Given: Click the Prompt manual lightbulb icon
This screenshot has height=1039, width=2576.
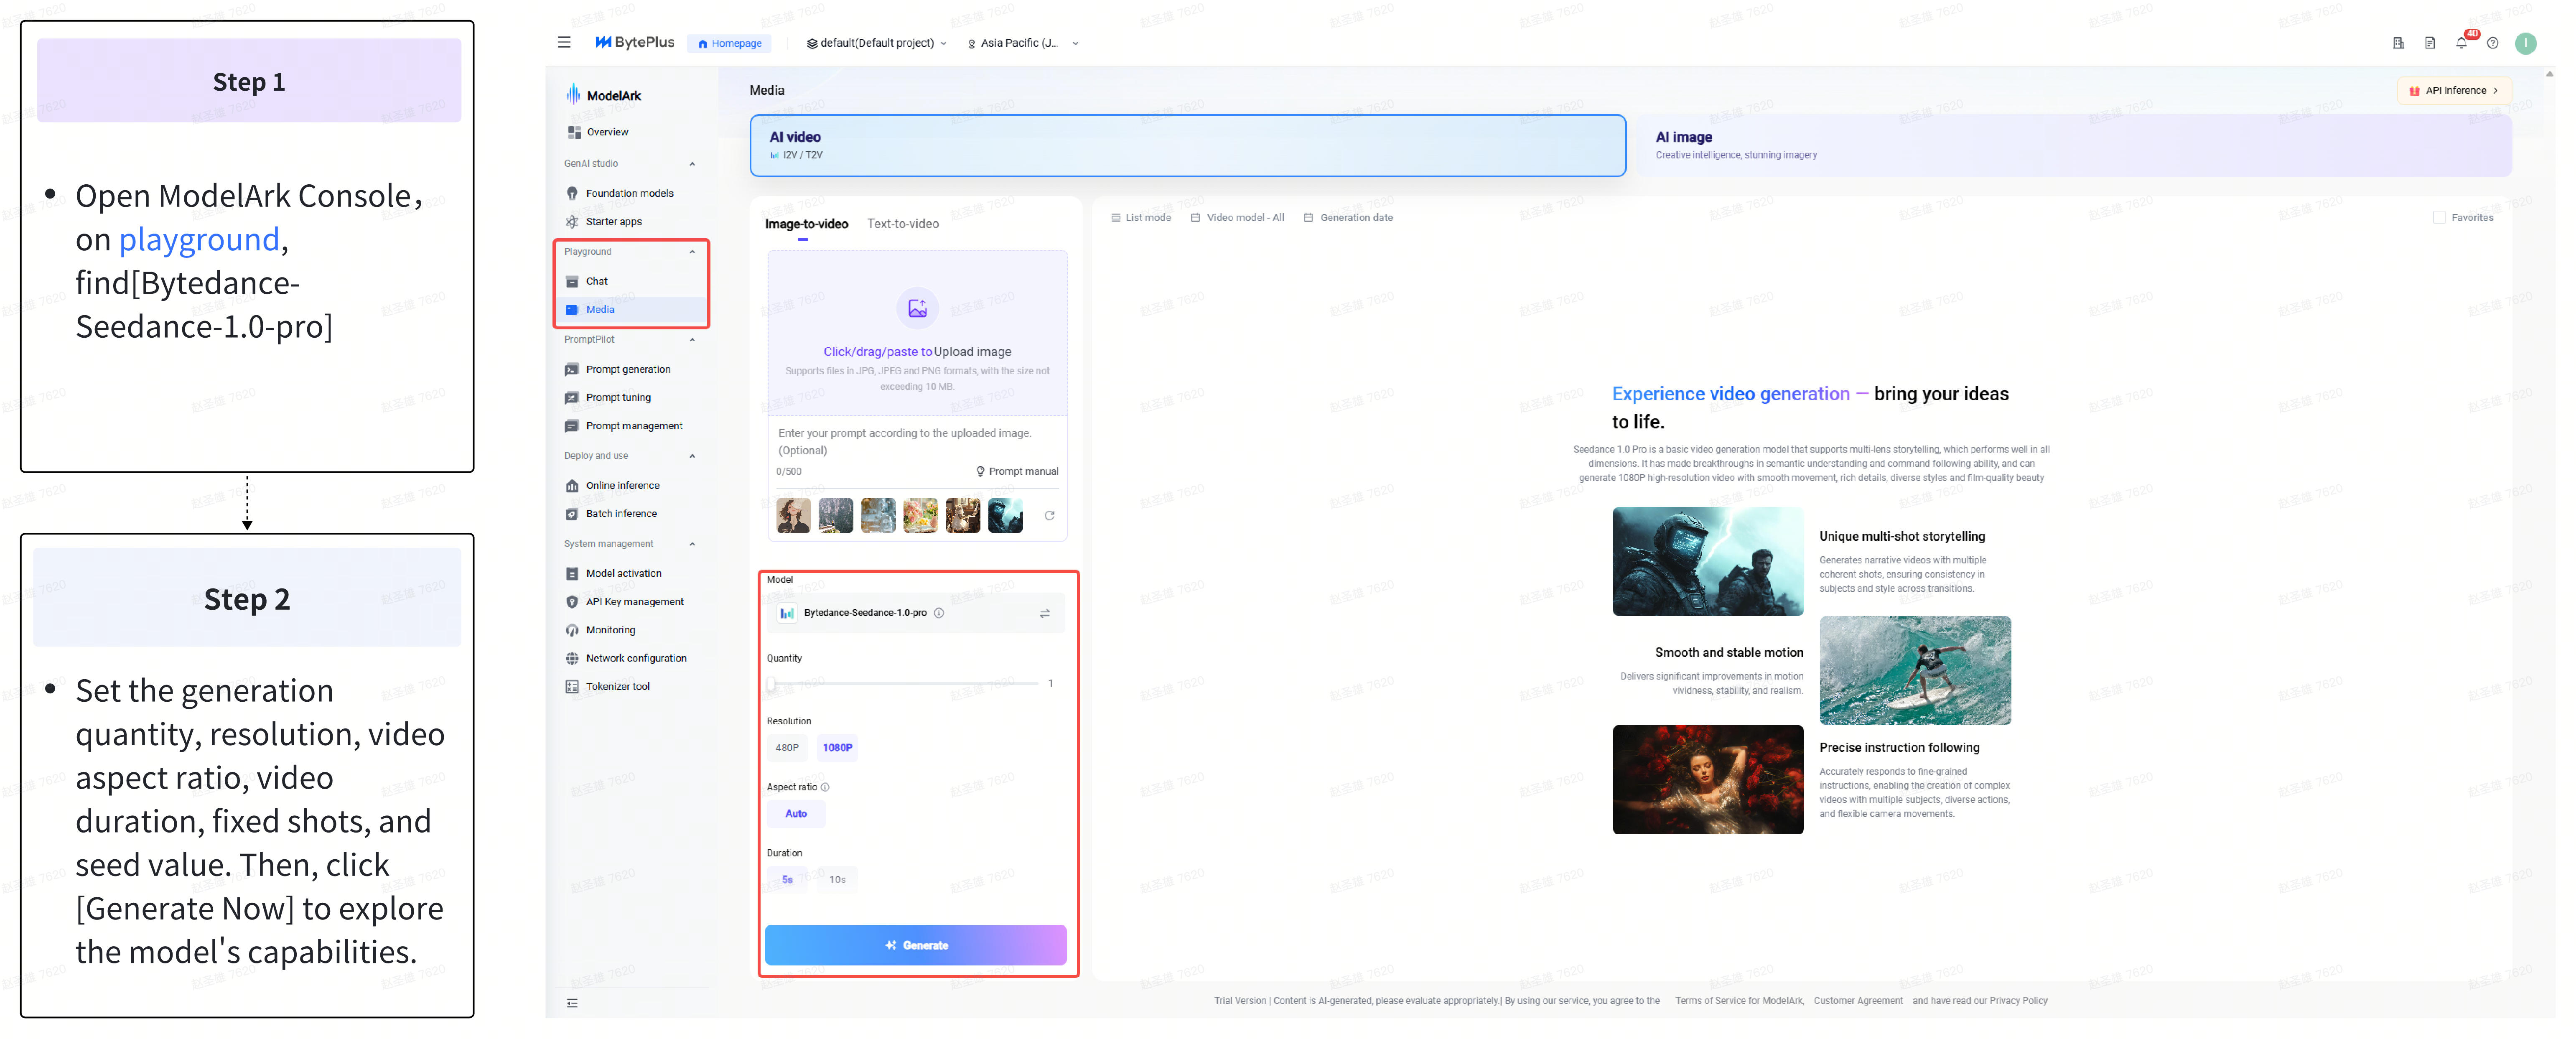Looking at the screenshot, I should [980, 472].
